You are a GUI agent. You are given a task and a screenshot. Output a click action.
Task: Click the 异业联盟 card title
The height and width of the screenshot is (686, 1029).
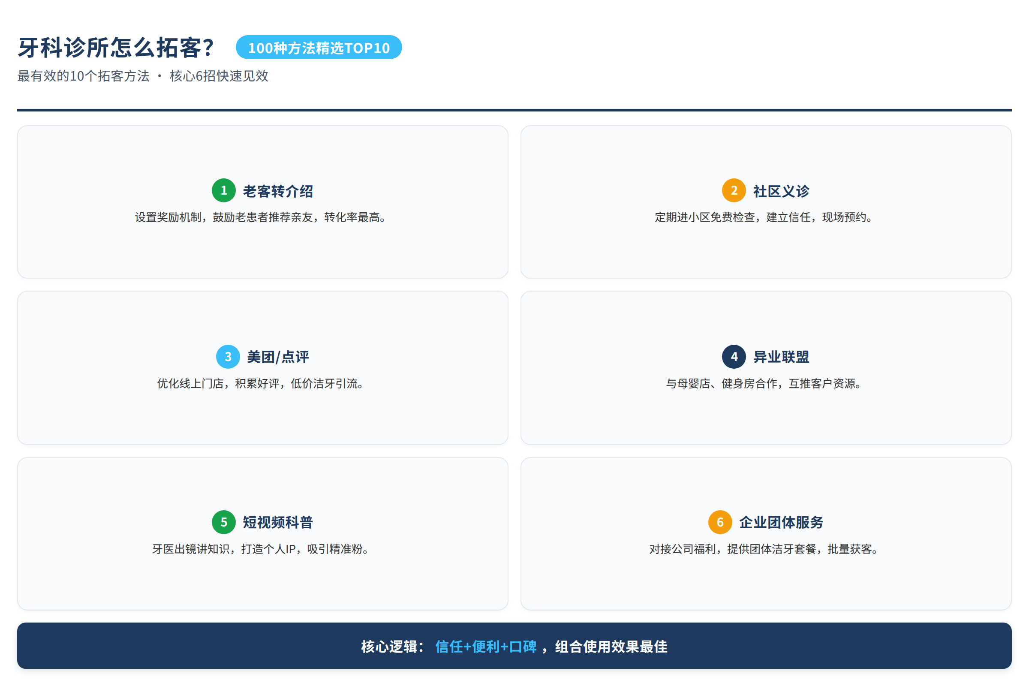coord(781,357)
